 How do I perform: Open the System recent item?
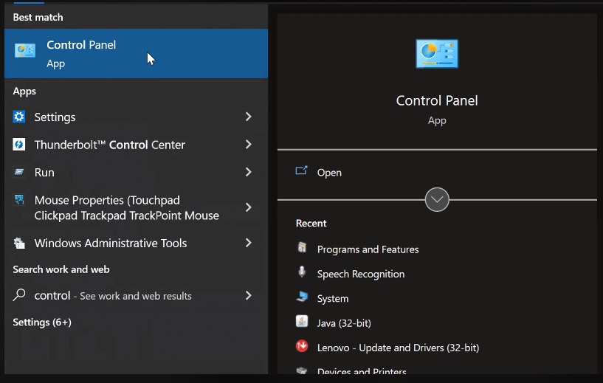coord(333,298)
